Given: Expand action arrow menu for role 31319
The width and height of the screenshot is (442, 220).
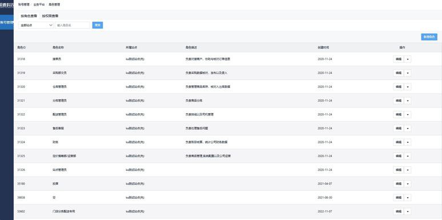Looking at the screenshot, I should 408,73.
